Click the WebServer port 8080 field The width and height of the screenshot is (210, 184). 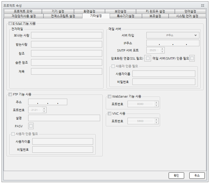(x=141, y=104)
